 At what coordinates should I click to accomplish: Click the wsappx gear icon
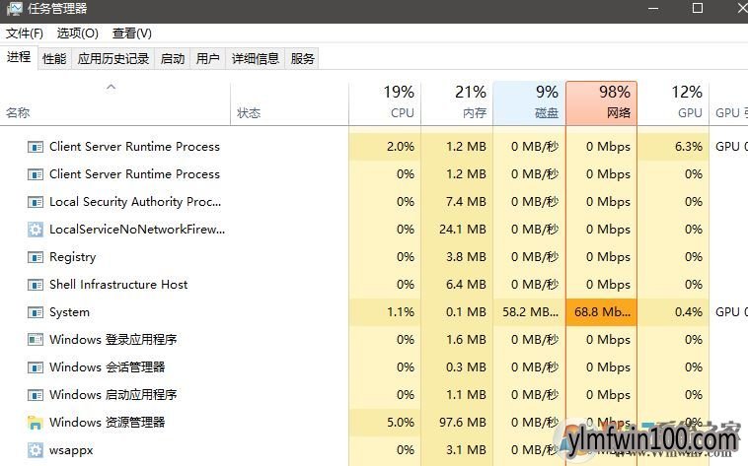(36, 450)
